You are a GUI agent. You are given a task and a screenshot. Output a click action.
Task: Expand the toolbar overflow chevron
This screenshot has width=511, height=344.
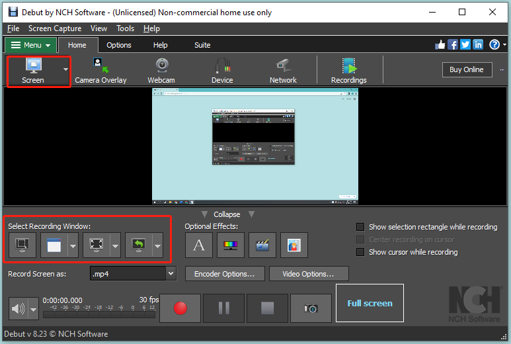[x=502, y=69]
